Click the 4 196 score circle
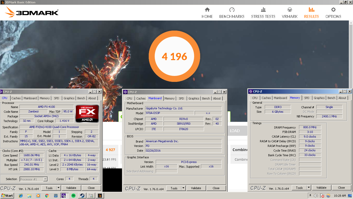The image size is (353, 199). coord(174,56)
